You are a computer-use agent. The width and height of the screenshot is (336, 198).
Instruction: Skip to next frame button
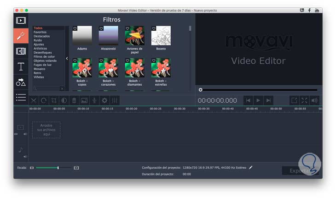pos(268,100)
